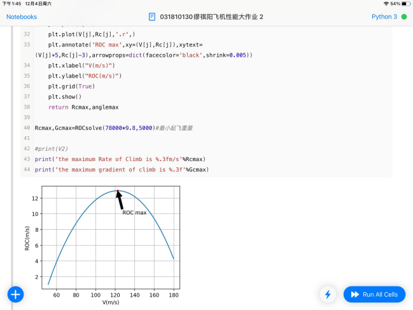
Task: Click the plt.xlabel("V(m/s)") line
Action: click(81, 66)
